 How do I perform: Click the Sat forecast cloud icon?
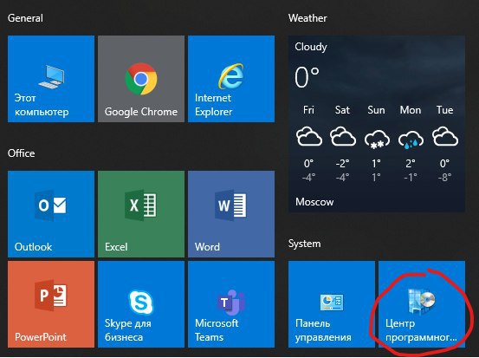point(343,137)
